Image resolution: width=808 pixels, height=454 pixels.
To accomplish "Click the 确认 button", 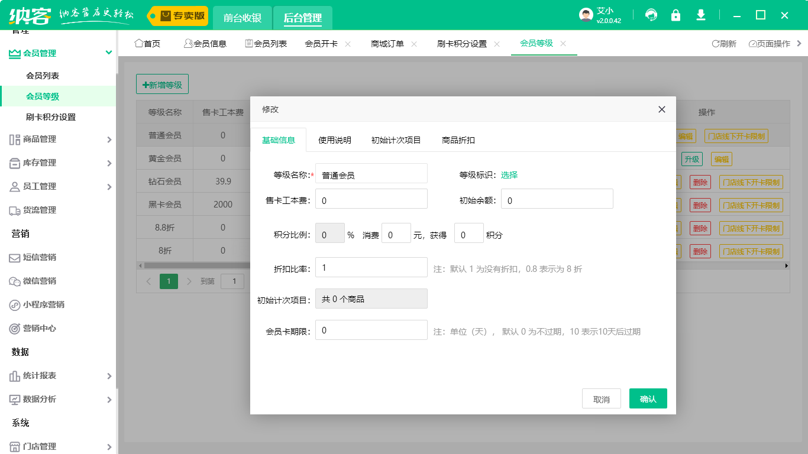I will (x=648, y=399).
